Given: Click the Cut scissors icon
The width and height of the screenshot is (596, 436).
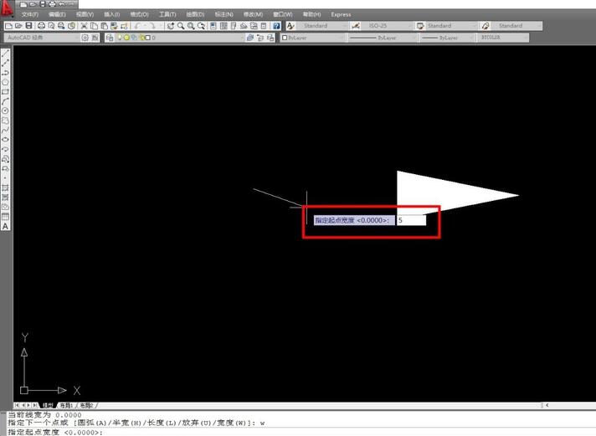Looking at the screenshot, I should [x=84, y=26].
